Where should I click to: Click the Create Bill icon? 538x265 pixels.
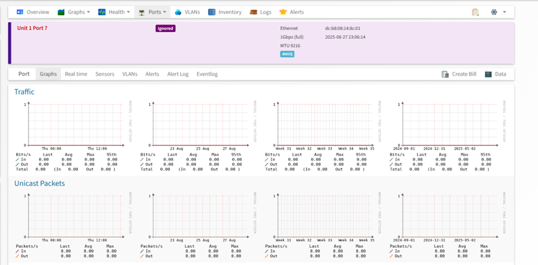coord(445,74)
